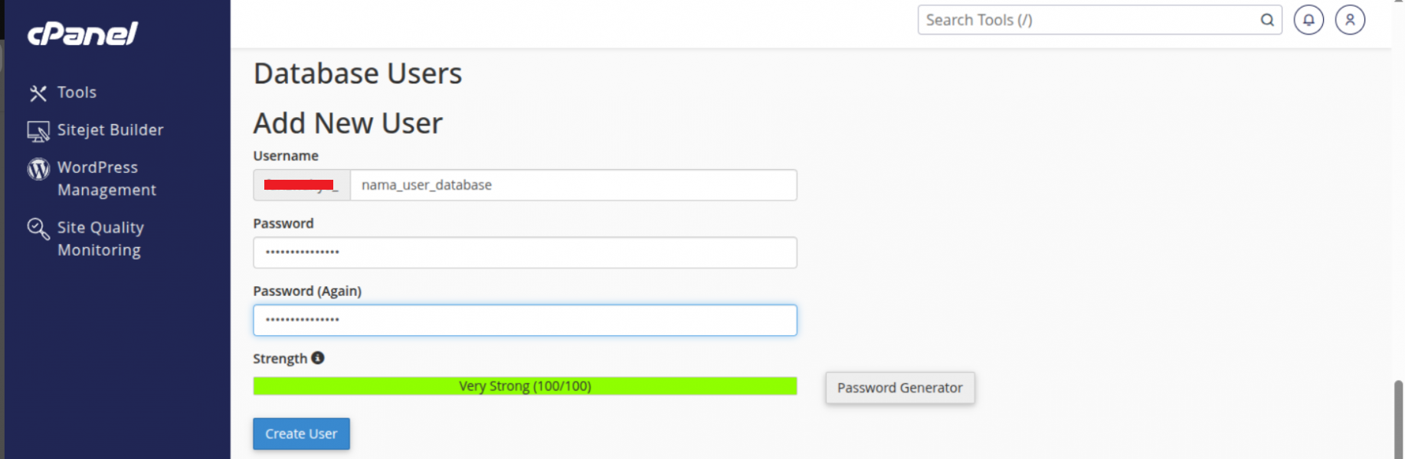The width and height of the screenshot is (1405, 459).
Task: Click into the Password field
Action: pos(525,252)
